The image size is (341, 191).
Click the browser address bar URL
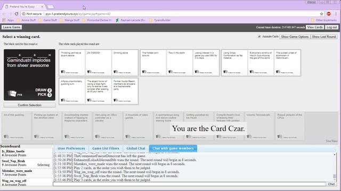click(x=78, y=14)
